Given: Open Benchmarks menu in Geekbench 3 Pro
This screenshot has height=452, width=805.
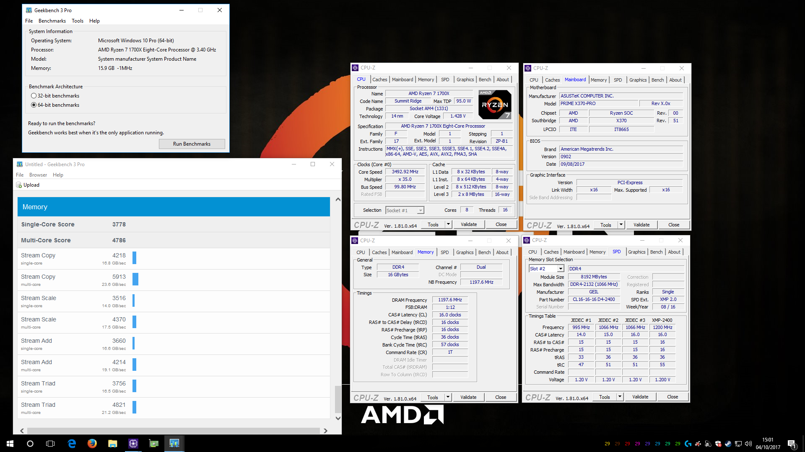Looking at the screenshot, I should 52,21.
